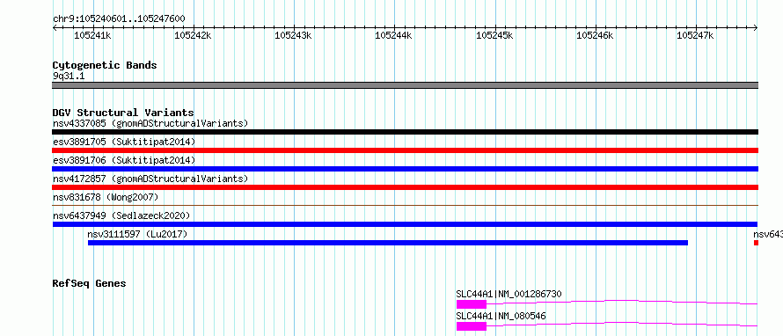This screenshot has height=336, width=783.
Task: Click the SLC44A1|NM_080546 gene label
Action: 501,316
